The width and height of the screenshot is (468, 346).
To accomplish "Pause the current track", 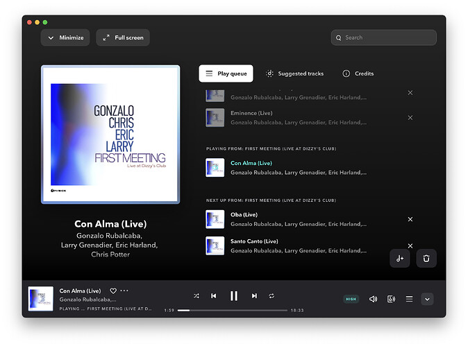I will pyautogui.click(x=234, y=296).
